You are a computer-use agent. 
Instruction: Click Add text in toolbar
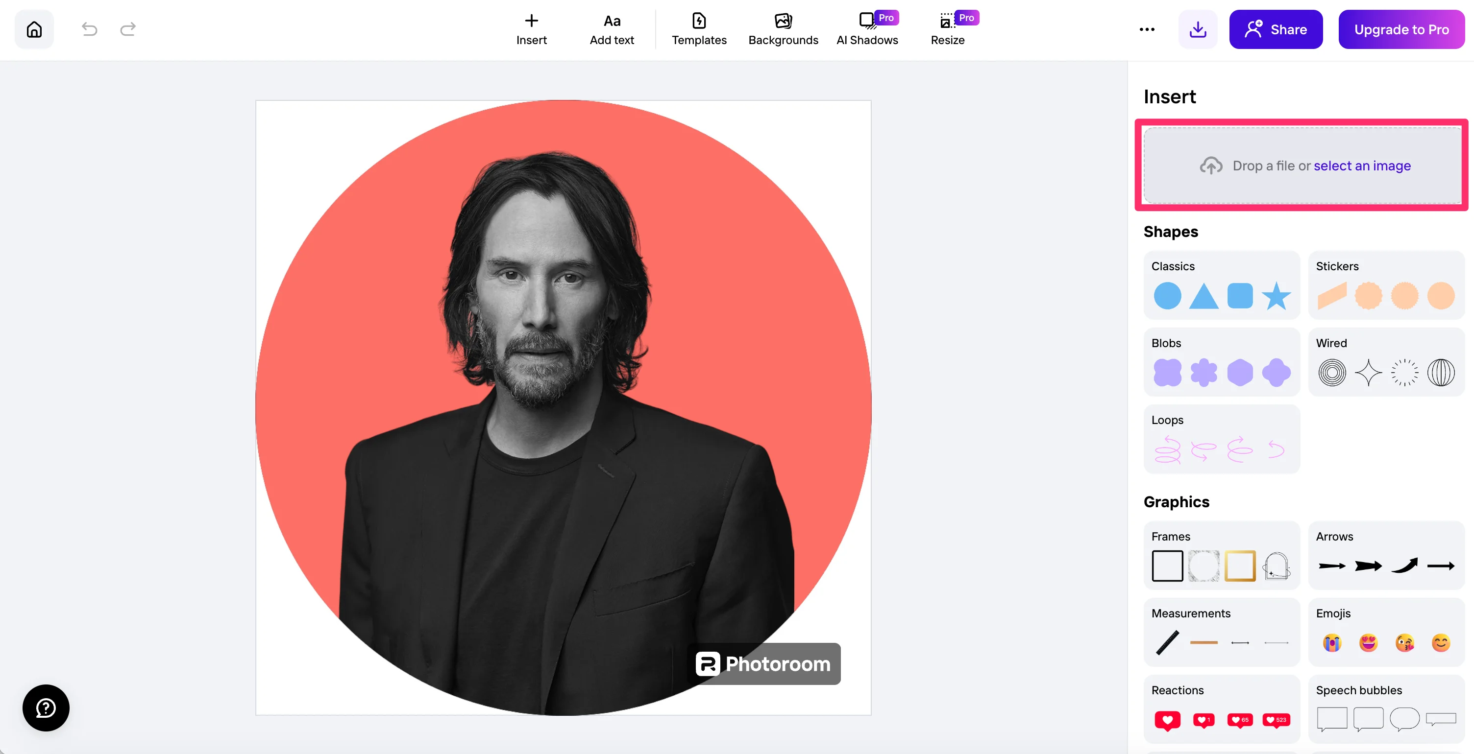tap(612, 29)
